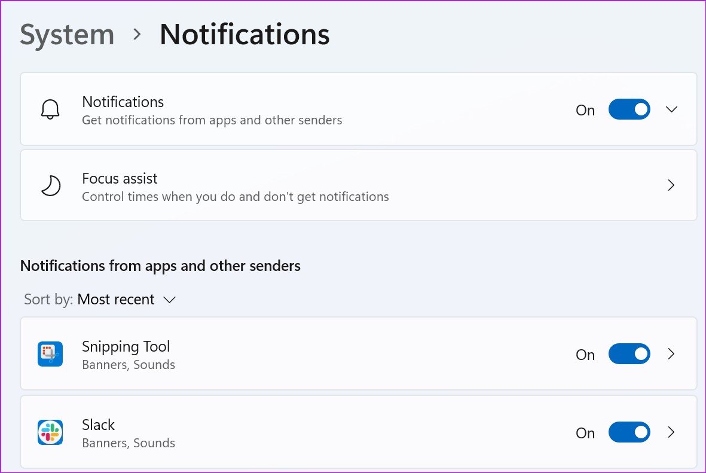Screen dimensions: 706x473
Task: Toggle Slack notifications off
Action: pos(629,432)
